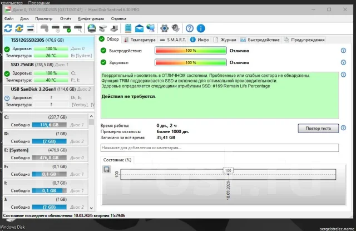Open the Инфо tab
The image size is (356, 231).
coord(200,40)
